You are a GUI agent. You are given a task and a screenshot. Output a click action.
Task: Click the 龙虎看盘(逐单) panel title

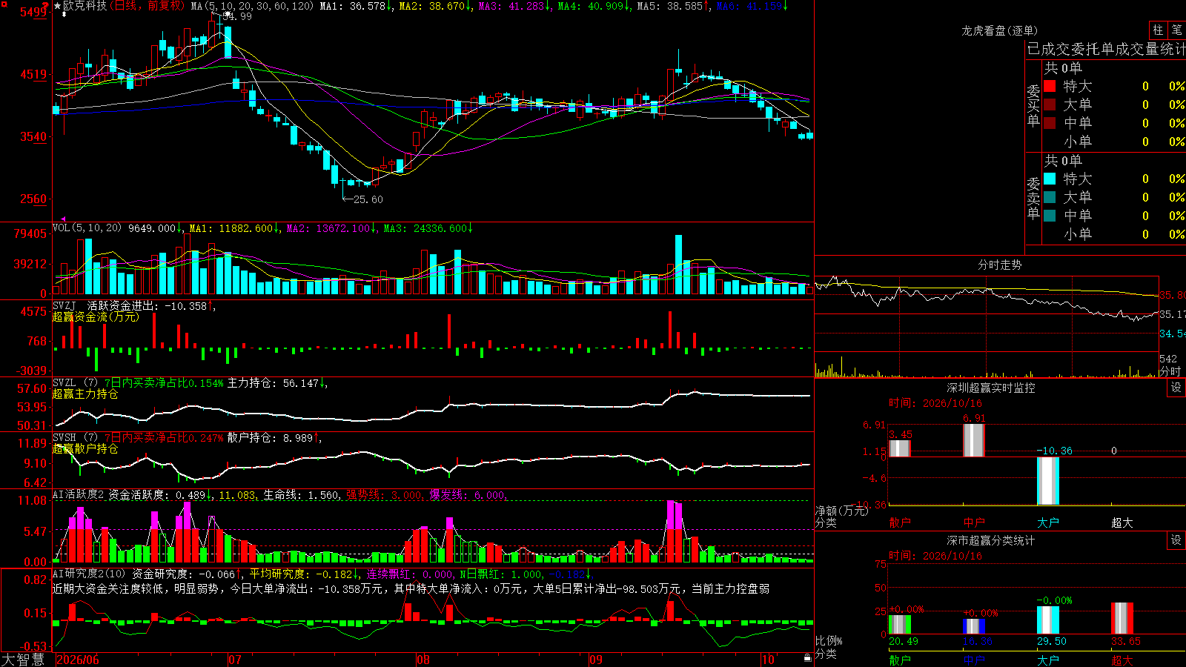1000,30
